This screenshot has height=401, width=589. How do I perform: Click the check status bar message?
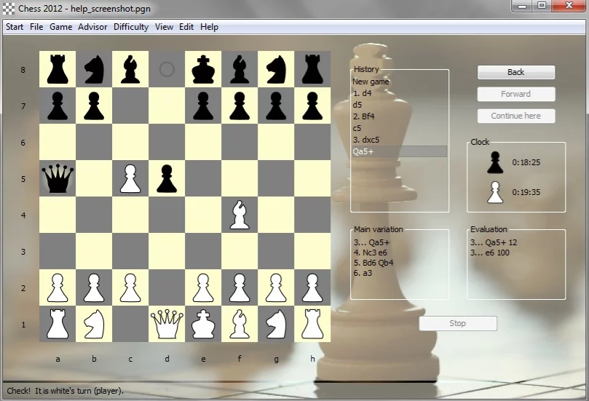tap(65, 391)
